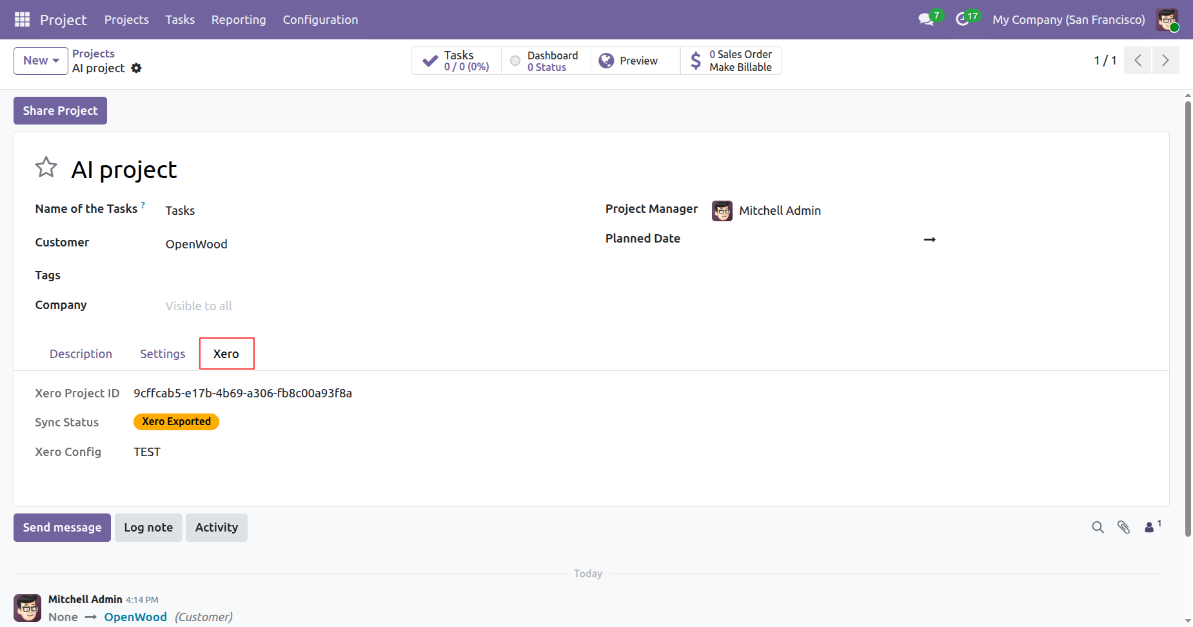
Task: Open the gear actions menu beside AI project
Action: [x=136, y=68]
